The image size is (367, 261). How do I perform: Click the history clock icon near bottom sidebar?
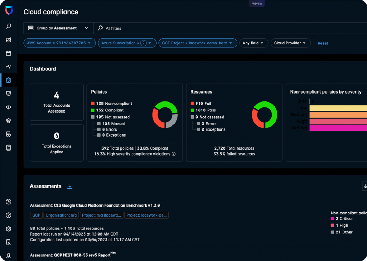[8, 201]
